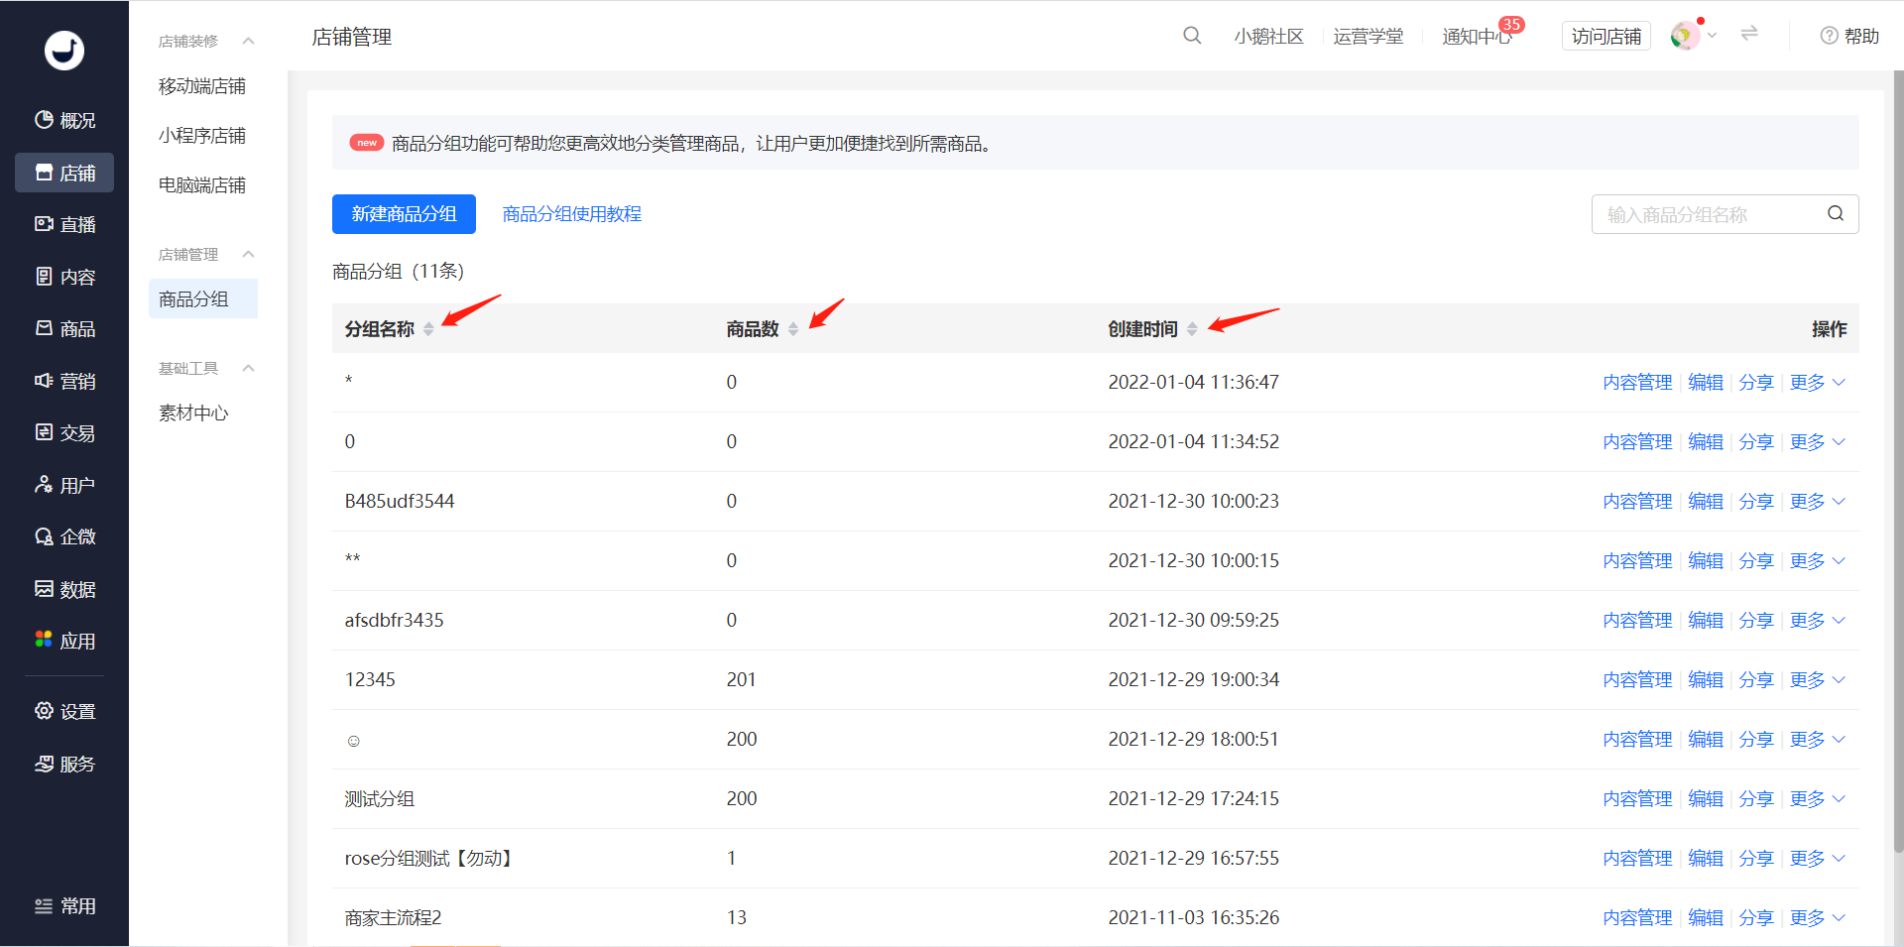
Task: Click the 输入商品分组名称 search field
Action: click(x=1711, y=214)
